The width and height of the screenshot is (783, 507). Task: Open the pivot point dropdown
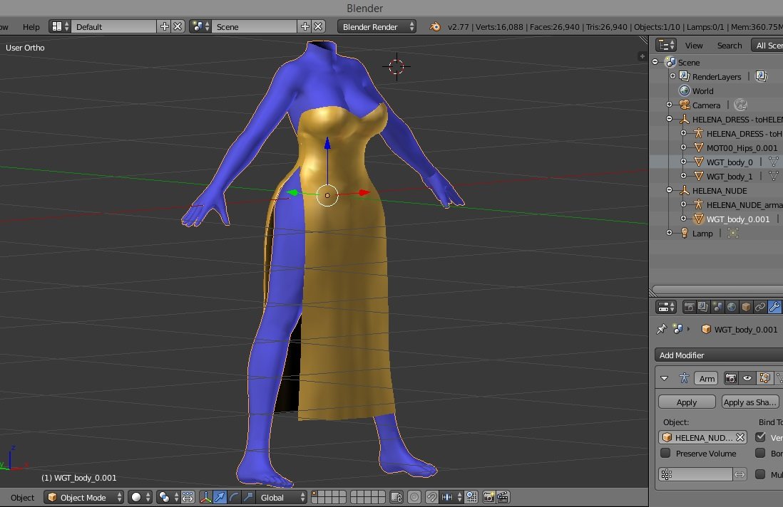coord(168,497)
